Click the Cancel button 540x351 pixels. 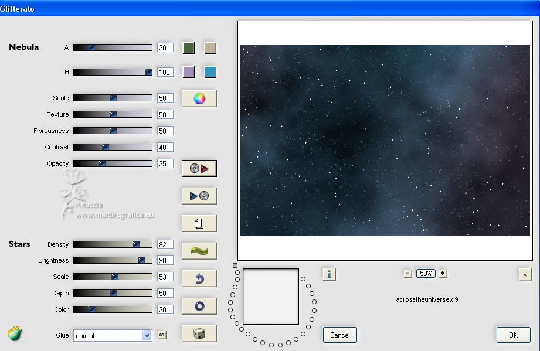click(x=339, y=335)
